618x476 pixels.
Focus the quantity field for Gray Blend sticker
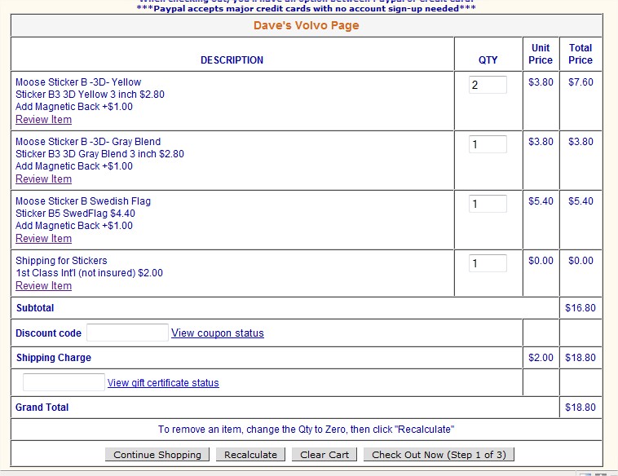click(488, 144)
